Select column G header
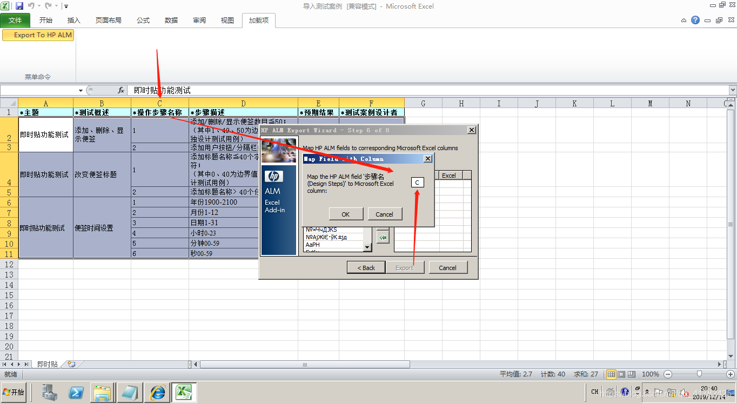737x404 pixels. (423, 103)
